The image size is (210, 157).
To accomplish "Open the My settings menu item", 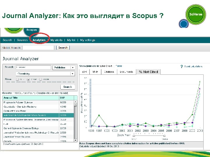I will click(x=87, y=40).
